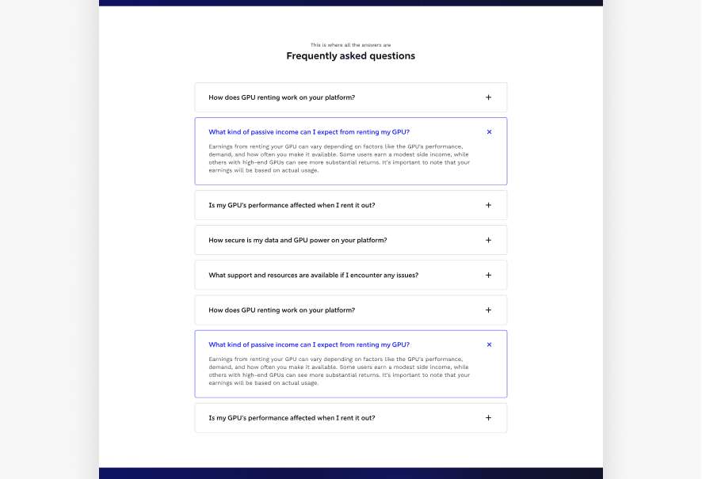The height and width of the screenshot is (479, 702).
Task: Click the plus icon on the last FAQ card
Action: pos(488,417)
